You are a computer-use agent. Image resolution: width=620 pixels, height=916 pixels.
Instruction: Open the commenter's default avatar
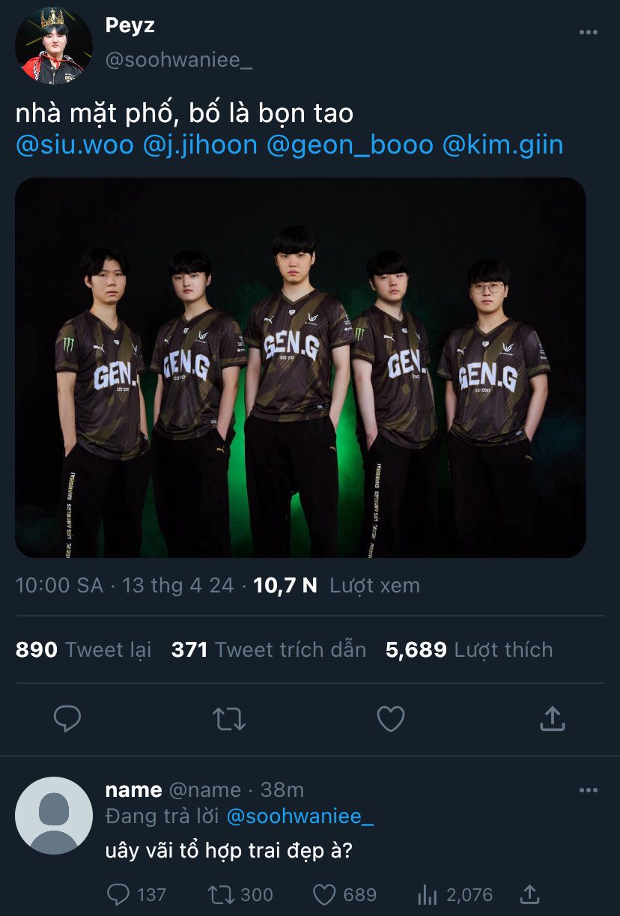click(x=54, y=815)
